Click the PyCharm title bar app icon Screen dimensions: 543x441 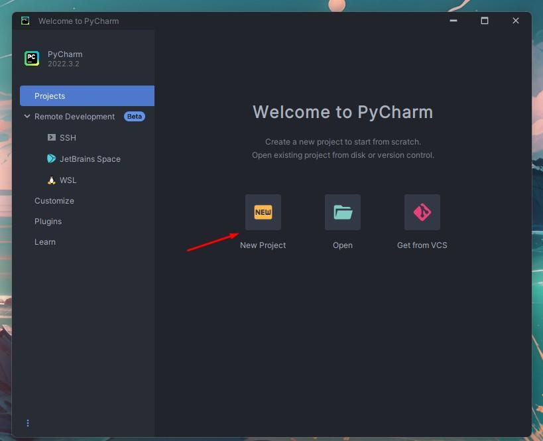25,21
